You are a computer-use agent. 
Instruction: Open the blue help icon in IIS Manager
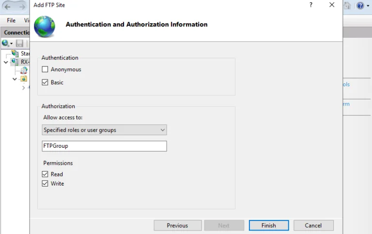(360, 6)
